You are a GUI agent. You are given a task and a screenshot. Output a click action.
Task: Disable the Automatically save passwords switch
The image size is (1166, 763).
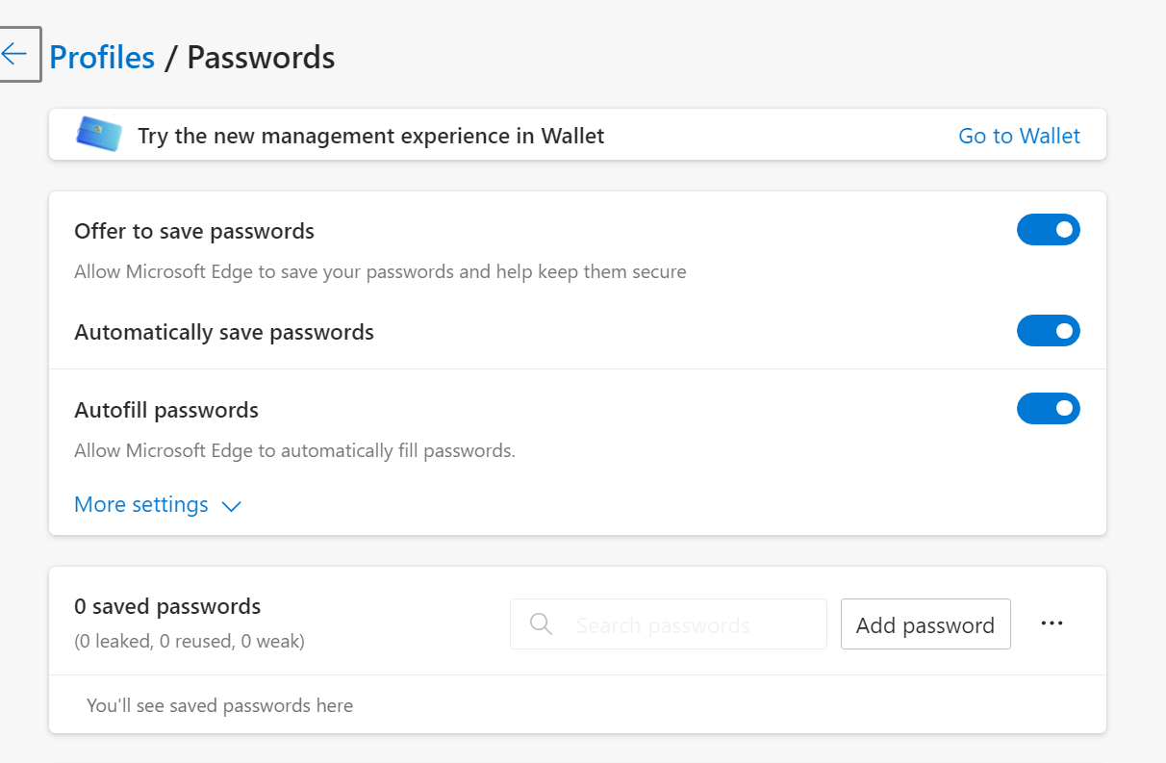(x=1048, y=331)
